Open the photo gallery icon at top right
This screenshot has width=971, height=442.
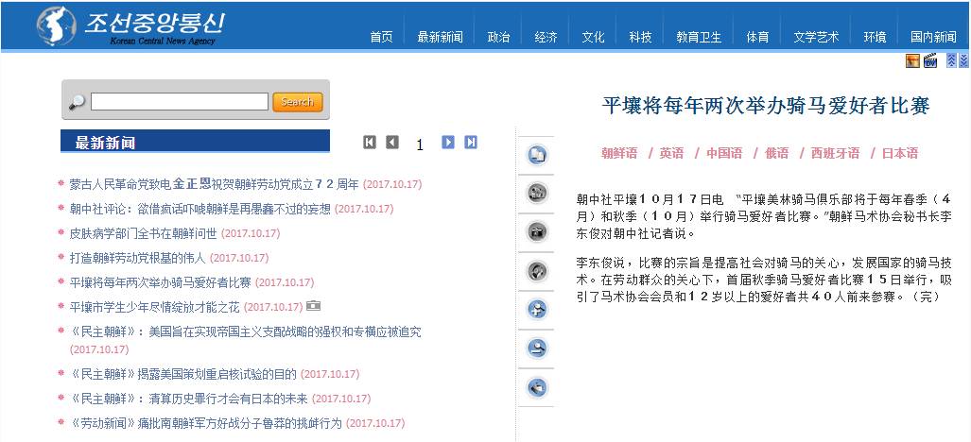912,60
